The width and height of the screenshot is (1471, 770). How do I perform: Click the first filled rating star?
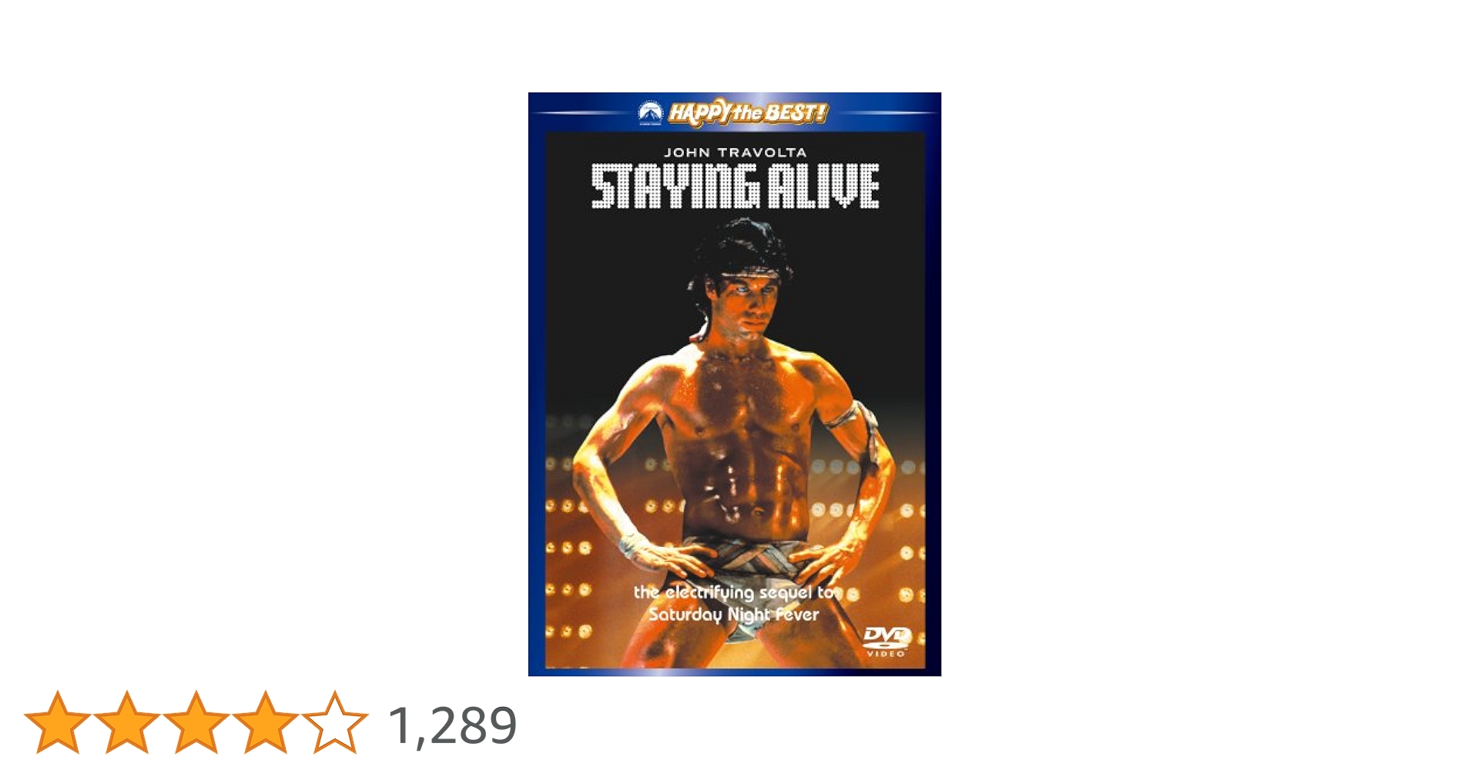58,722
